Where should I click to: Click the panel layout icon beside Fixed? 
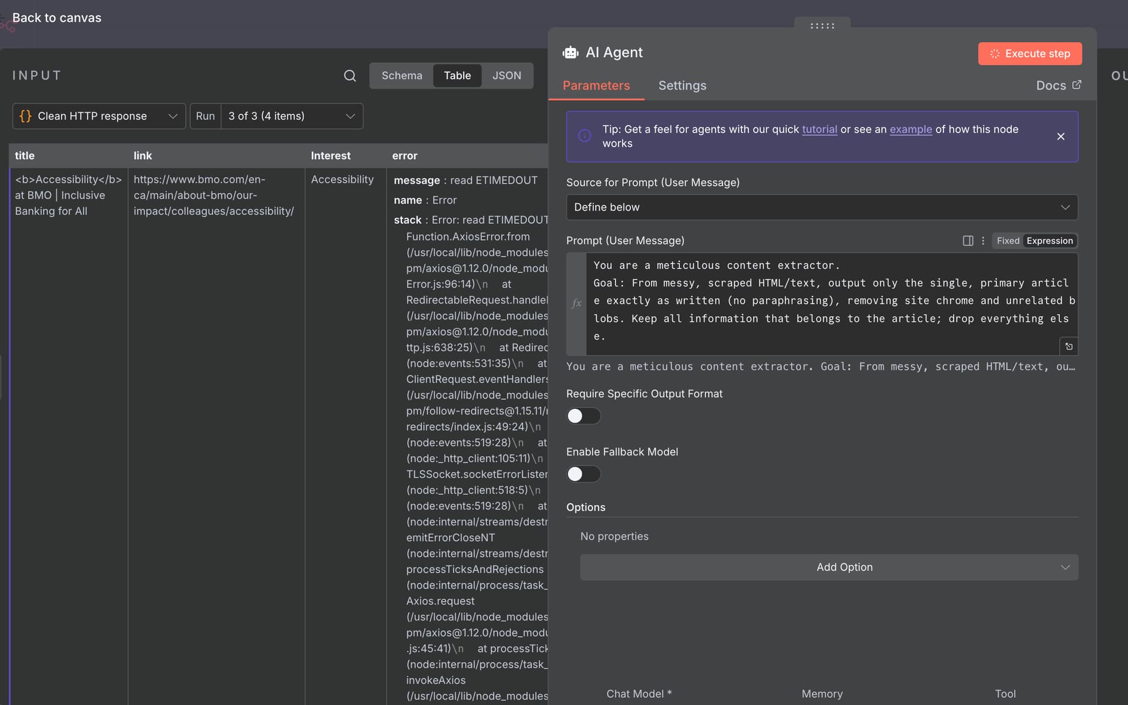[x=968, y=241]
